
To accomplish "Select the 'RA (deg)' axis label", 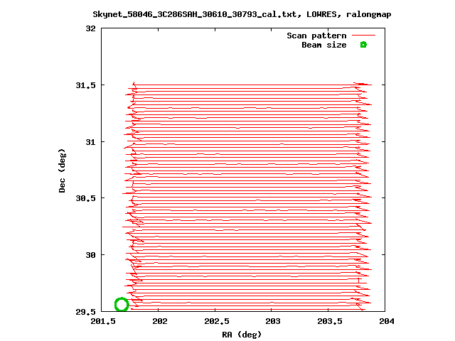I will tap(242, 335).
